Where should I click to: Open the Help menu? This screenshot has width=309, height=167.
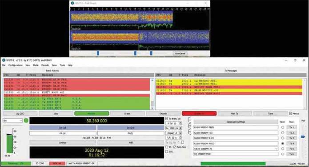(x=70, y=65)
